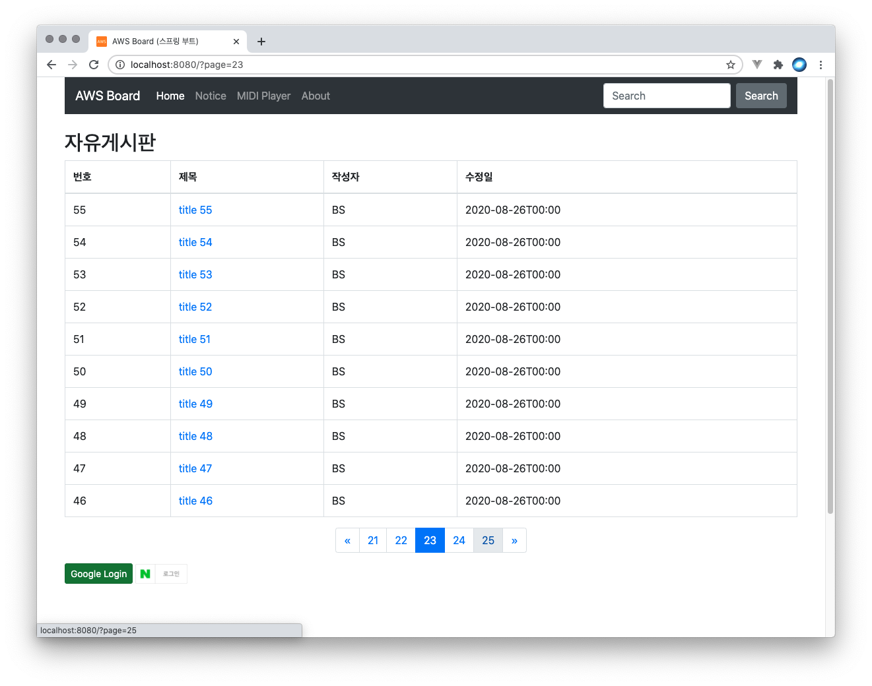The width and height of the screenshot is (872, 686).
Task: Go to next pages with » arrow
Action: point(514,540)
